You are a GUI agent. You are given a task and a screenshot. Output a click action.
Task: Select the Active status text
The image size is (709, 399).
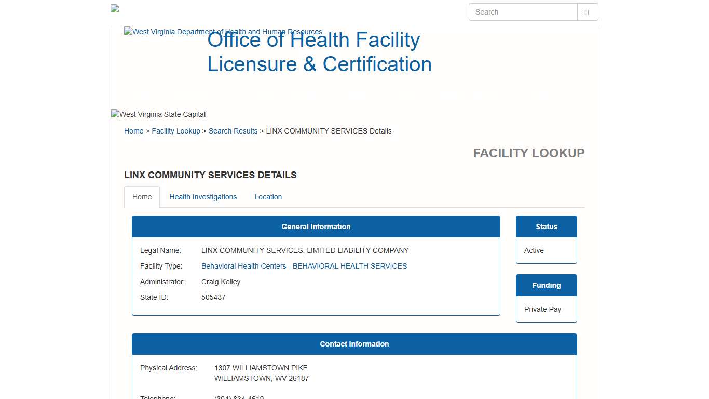pyautogui.click(x=534, y=250)
